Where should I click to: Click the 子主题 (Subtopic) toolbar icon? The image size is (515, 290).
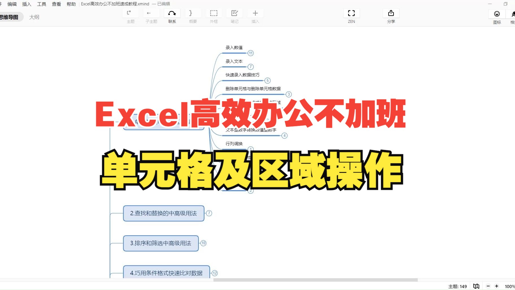click(151, 13)
